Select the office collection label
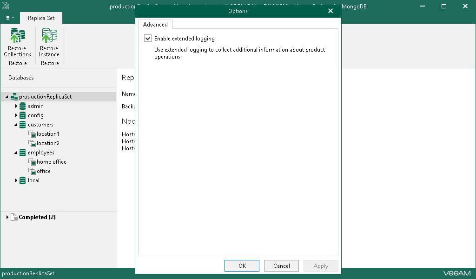The image size is (476, 279). [x=44, y=171]
